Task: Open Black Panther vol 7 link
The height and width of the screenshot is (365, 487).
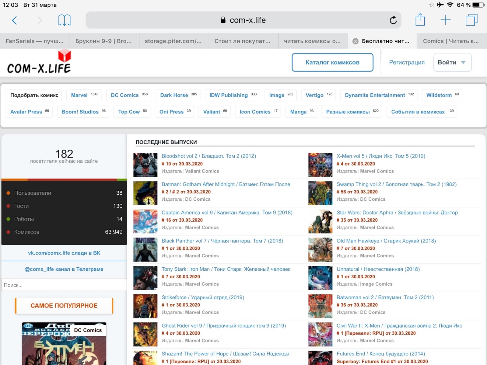Action: [222, 241]
